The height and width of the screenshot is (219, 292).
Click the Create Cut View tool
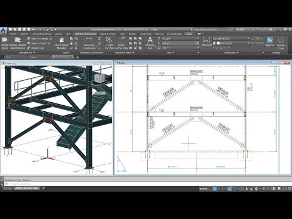point(109,43)
